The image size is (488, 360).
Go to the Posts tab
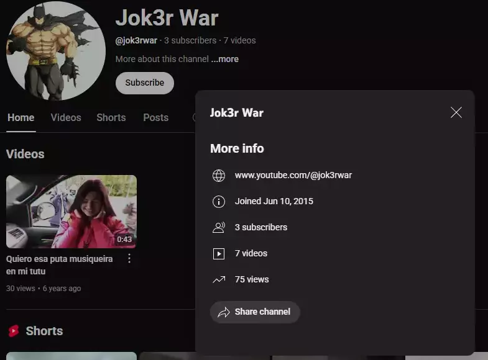155,117
